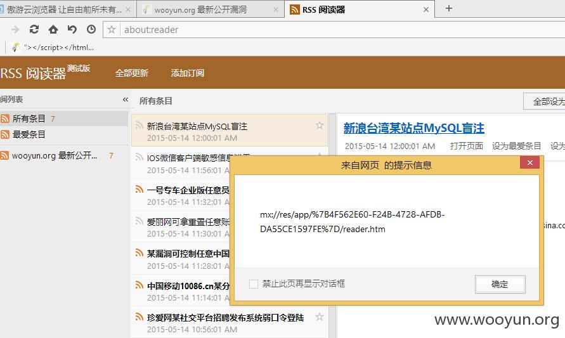Click RSS icon beside 所有条目
565x338 pixels.
point(4,119)
